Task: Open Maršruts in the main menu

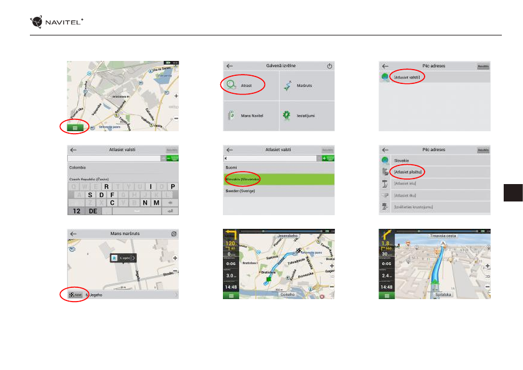Action: (x=307, y=85)
